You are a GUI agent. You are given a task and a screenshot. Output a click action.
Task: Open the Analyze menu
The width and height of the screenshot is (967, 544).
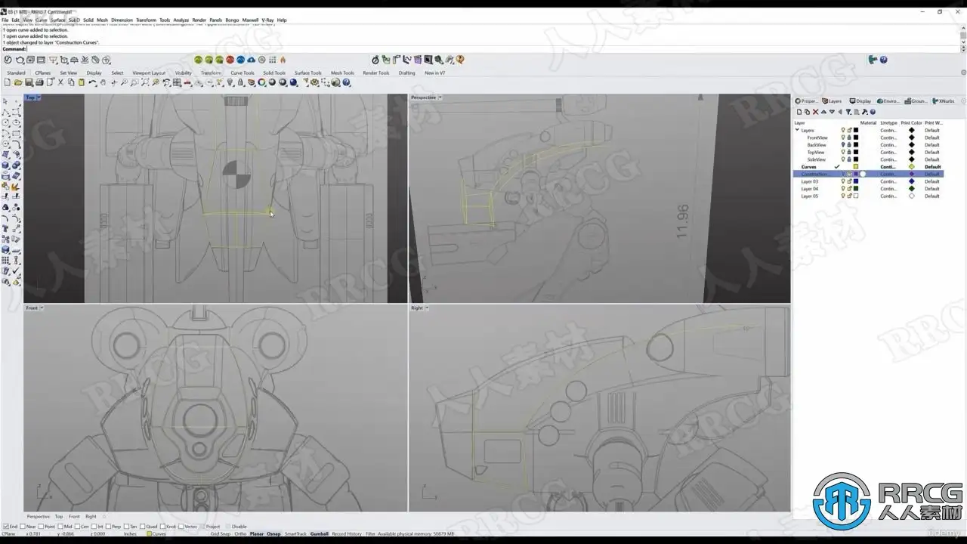click(x=181, y=20)
